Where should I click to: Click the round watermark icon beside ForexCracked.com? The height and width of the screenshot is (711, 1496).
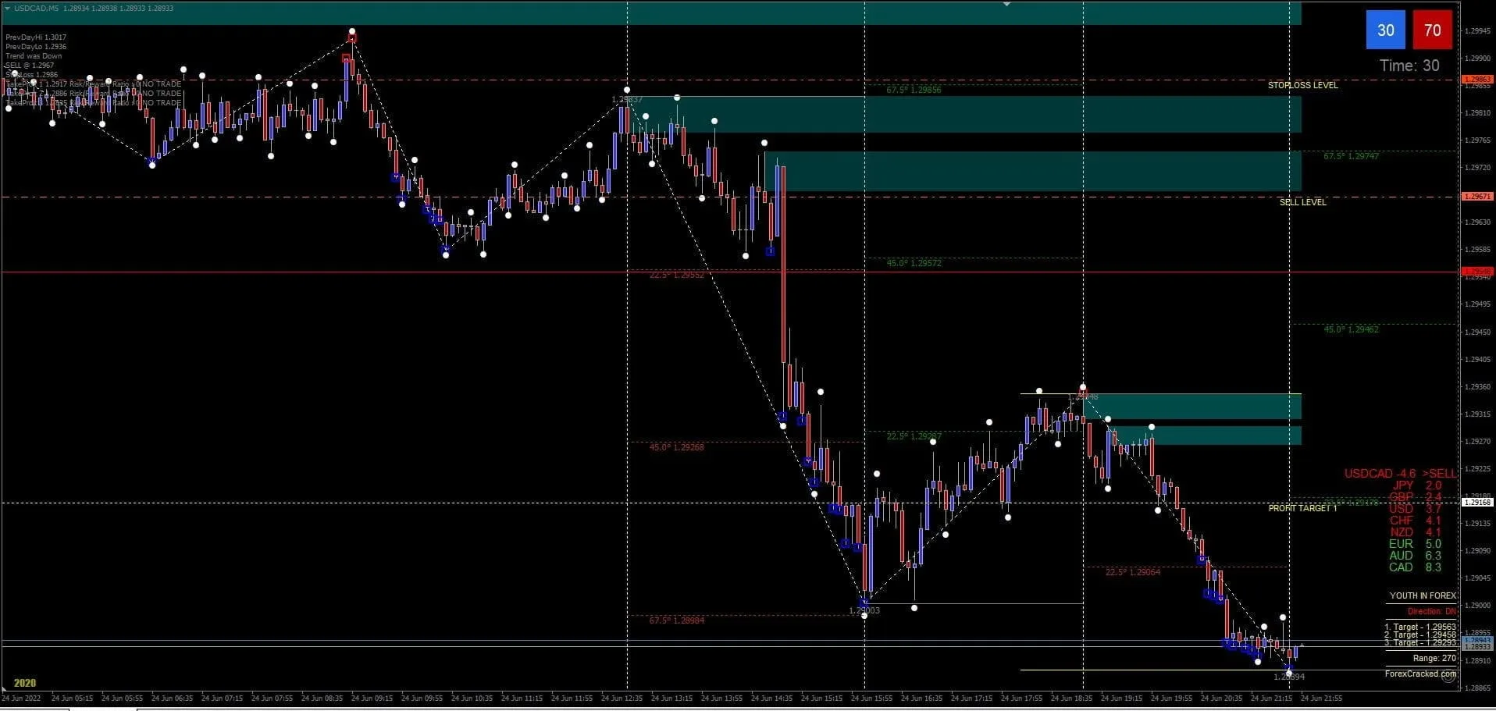1448,677
